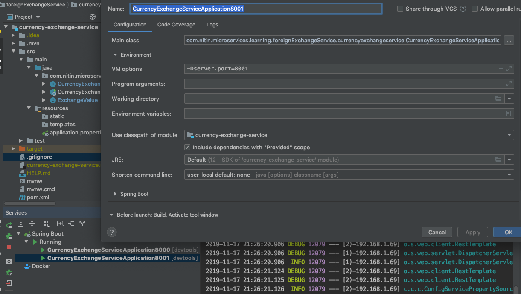Click the OK button
This screenshot has width=521, height=294.
pos(508,232)
